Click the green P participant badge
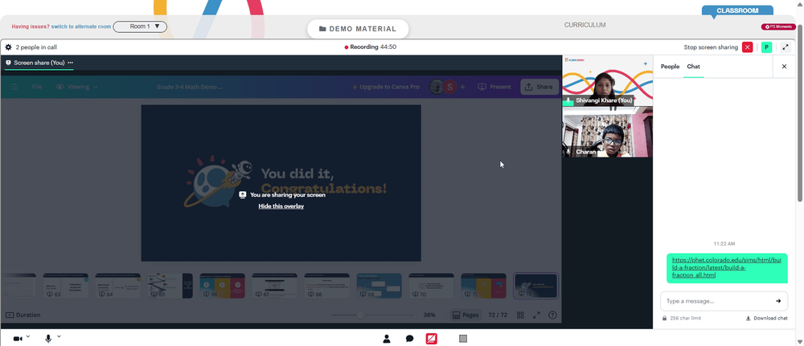Screen dimensions: 804x346 pyautogui.click(x=766, y=47)
